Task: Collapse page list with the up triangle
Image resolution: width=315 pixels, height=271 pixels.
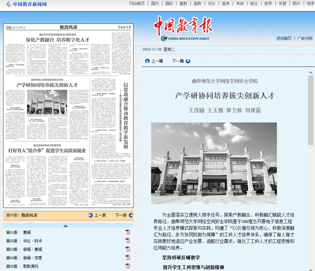Action: (x=65, y=226)
